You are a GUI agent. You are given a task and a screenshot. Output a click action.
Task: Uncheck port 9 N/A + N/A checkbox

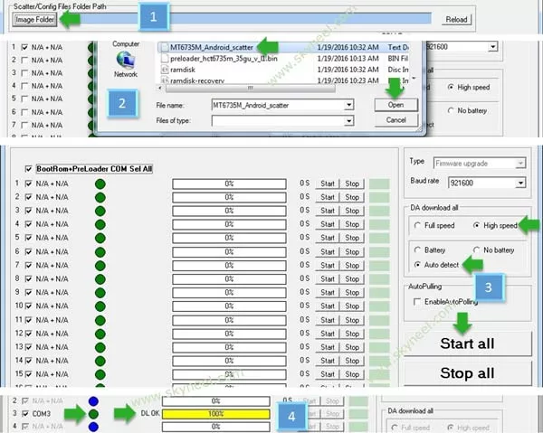(28, 293)
